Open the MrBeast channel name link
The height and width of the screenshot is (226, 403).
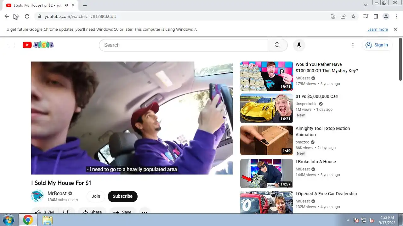coord(57,194)
